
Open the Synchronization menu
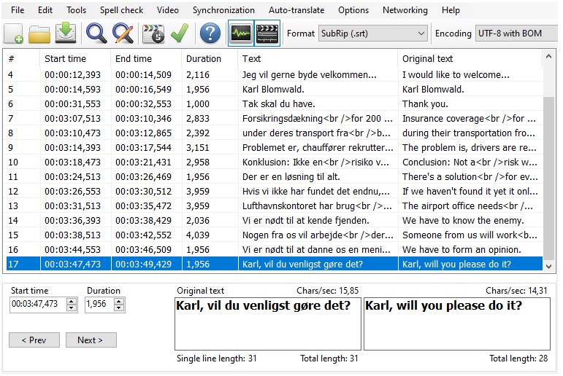pos(223,10)
